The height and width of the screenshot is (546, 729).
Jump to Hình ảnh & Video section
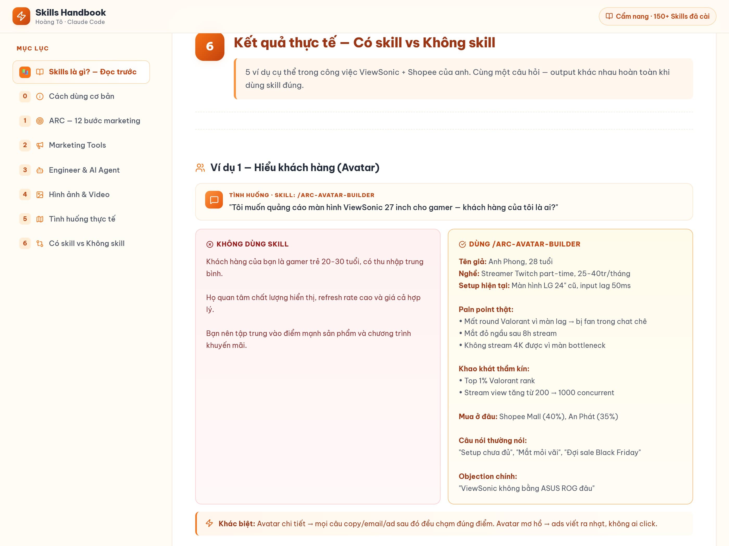[x=81, y=194]
